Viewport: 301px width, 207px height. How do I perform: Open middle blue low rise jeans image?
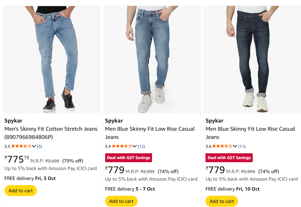pos(152,60)
